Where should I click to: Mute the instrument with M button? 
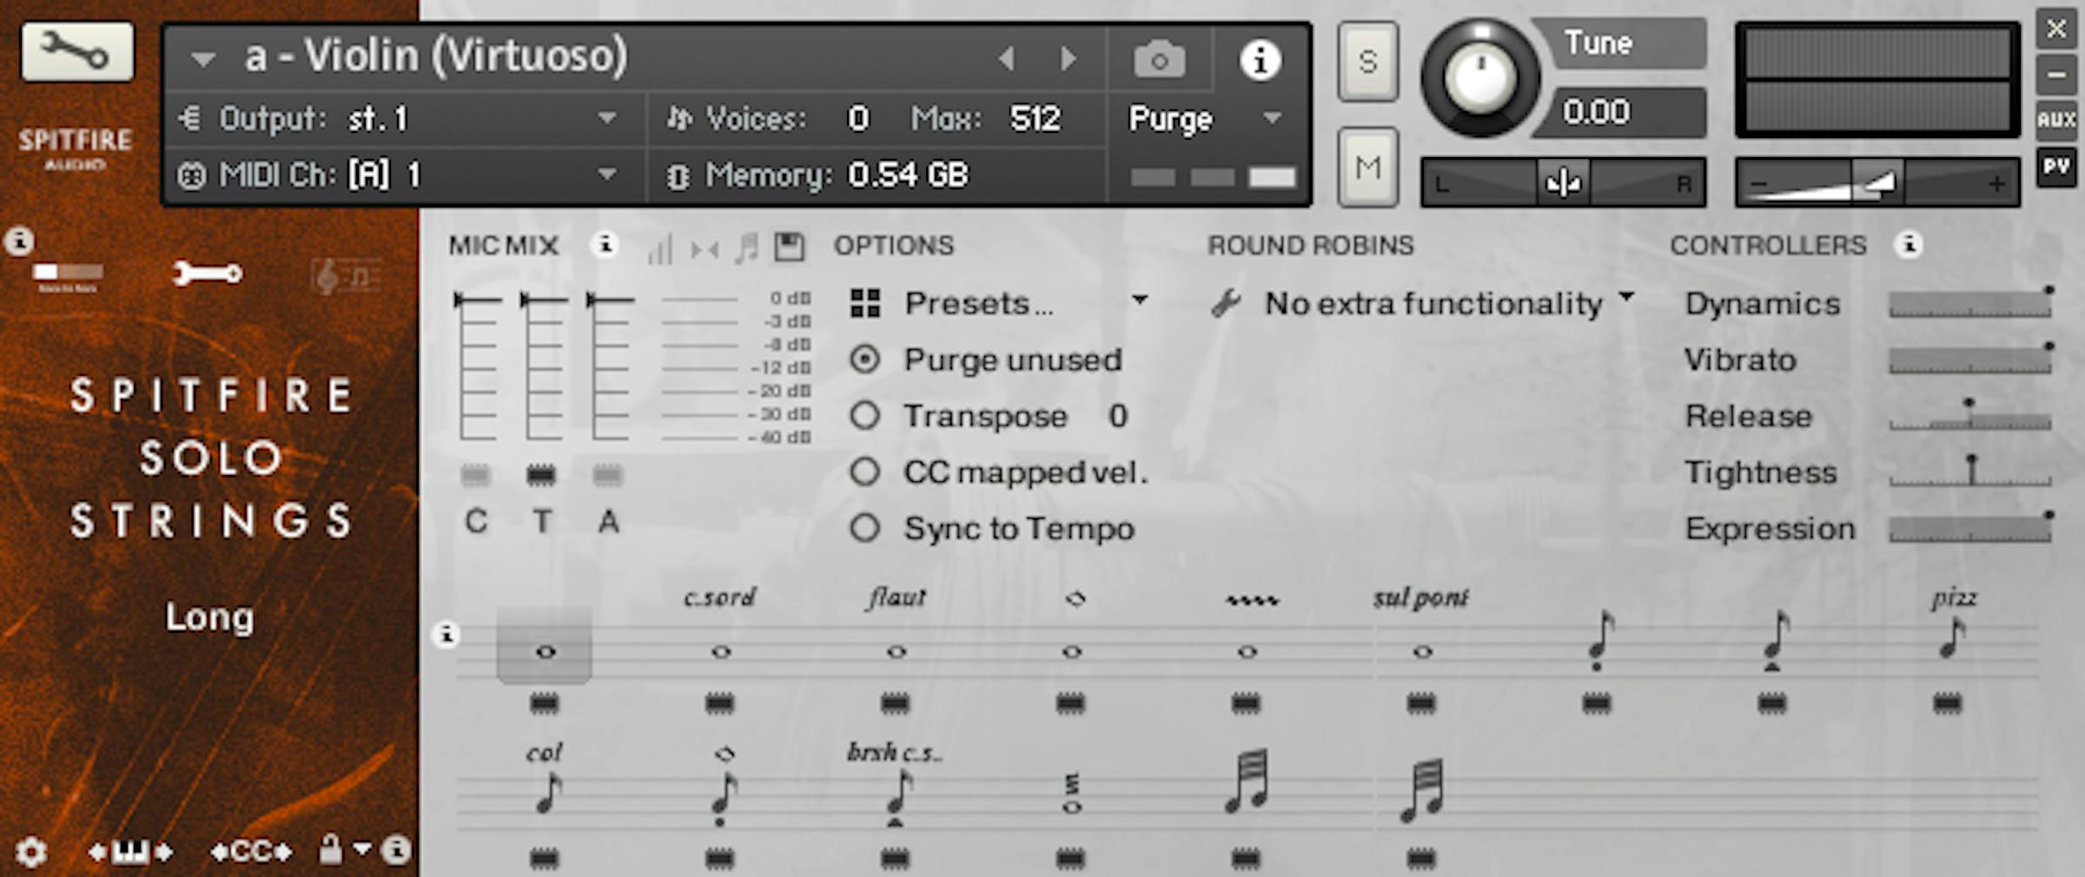1367,167
